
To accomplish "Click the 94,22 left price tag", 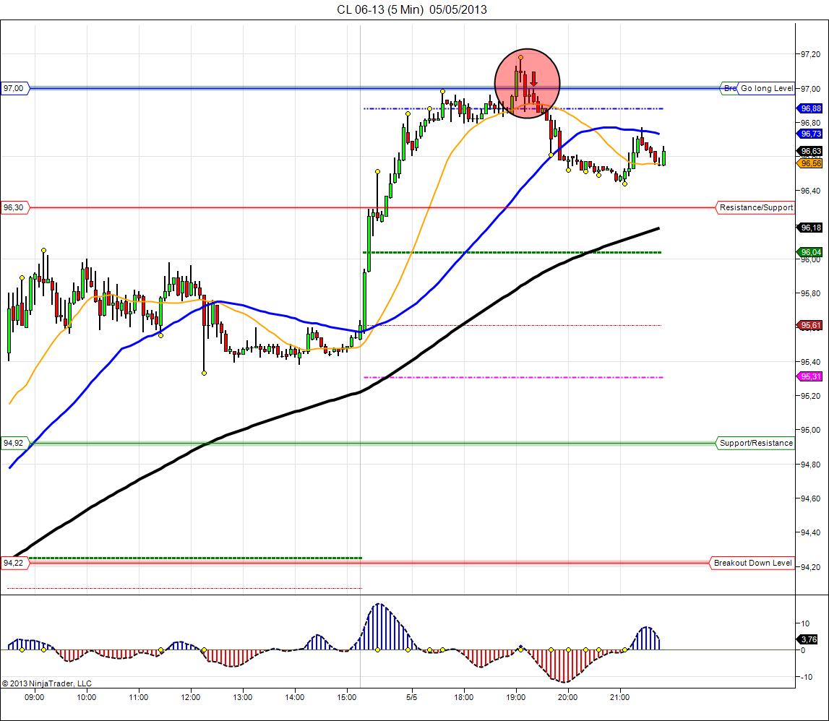I will 14,563.
